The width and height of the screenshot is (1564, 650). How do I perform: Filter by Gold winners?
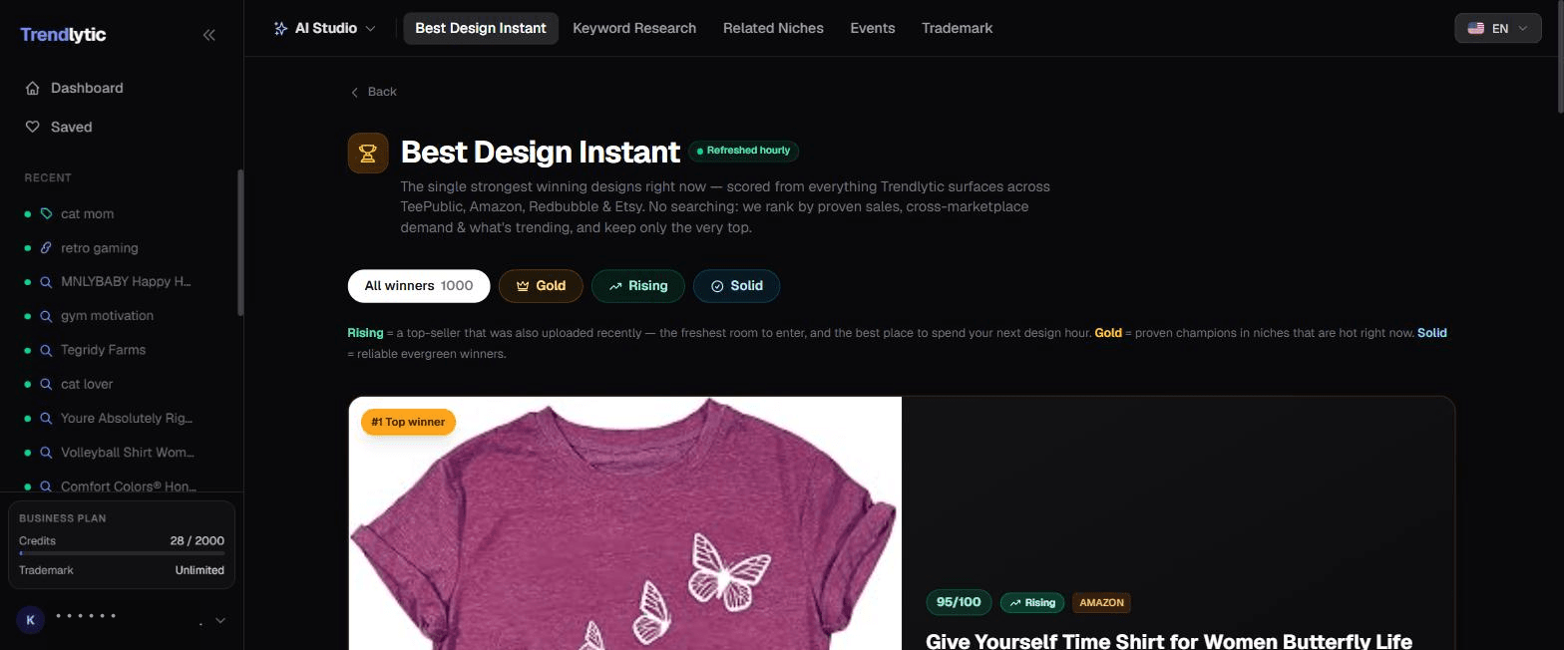541,286
